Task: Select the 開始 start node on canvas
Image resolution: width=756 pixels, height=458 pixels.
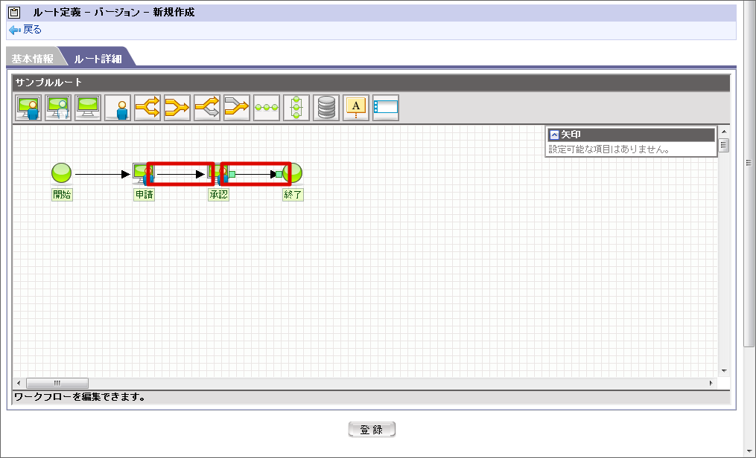Action: click(61, 173)
